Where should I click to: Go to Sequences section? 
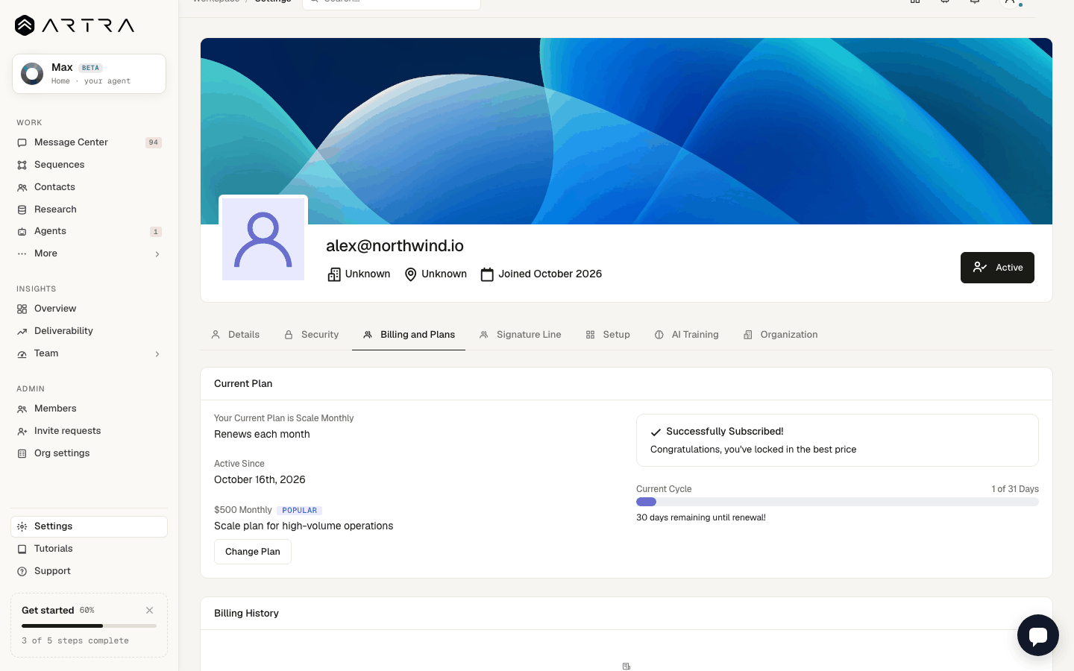89,165
